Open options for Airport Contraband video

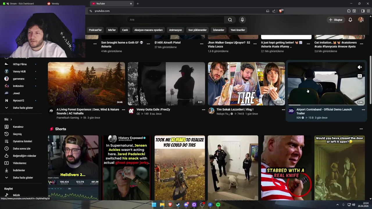tap(363, 110)
